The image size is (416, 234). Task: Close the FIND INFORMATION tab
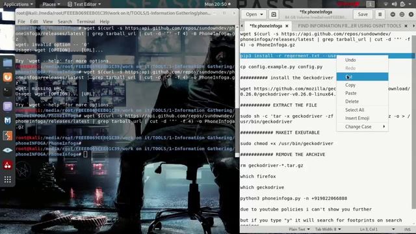point(406,26)
